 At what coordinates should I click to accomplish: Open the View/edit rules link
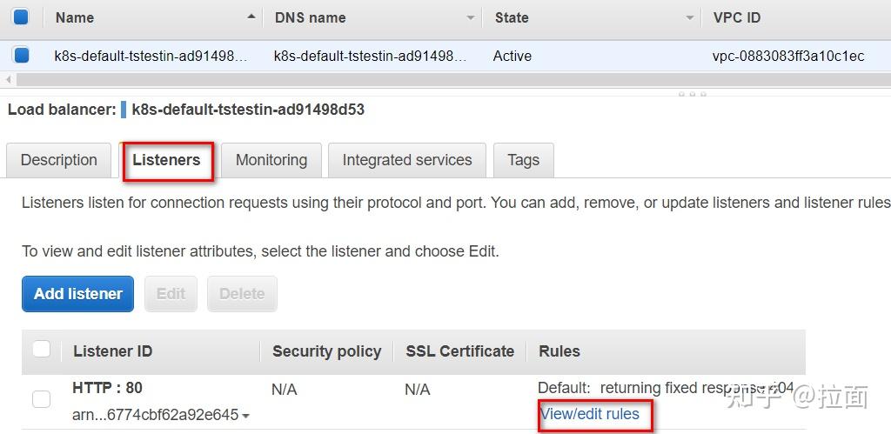coord(590,414)
